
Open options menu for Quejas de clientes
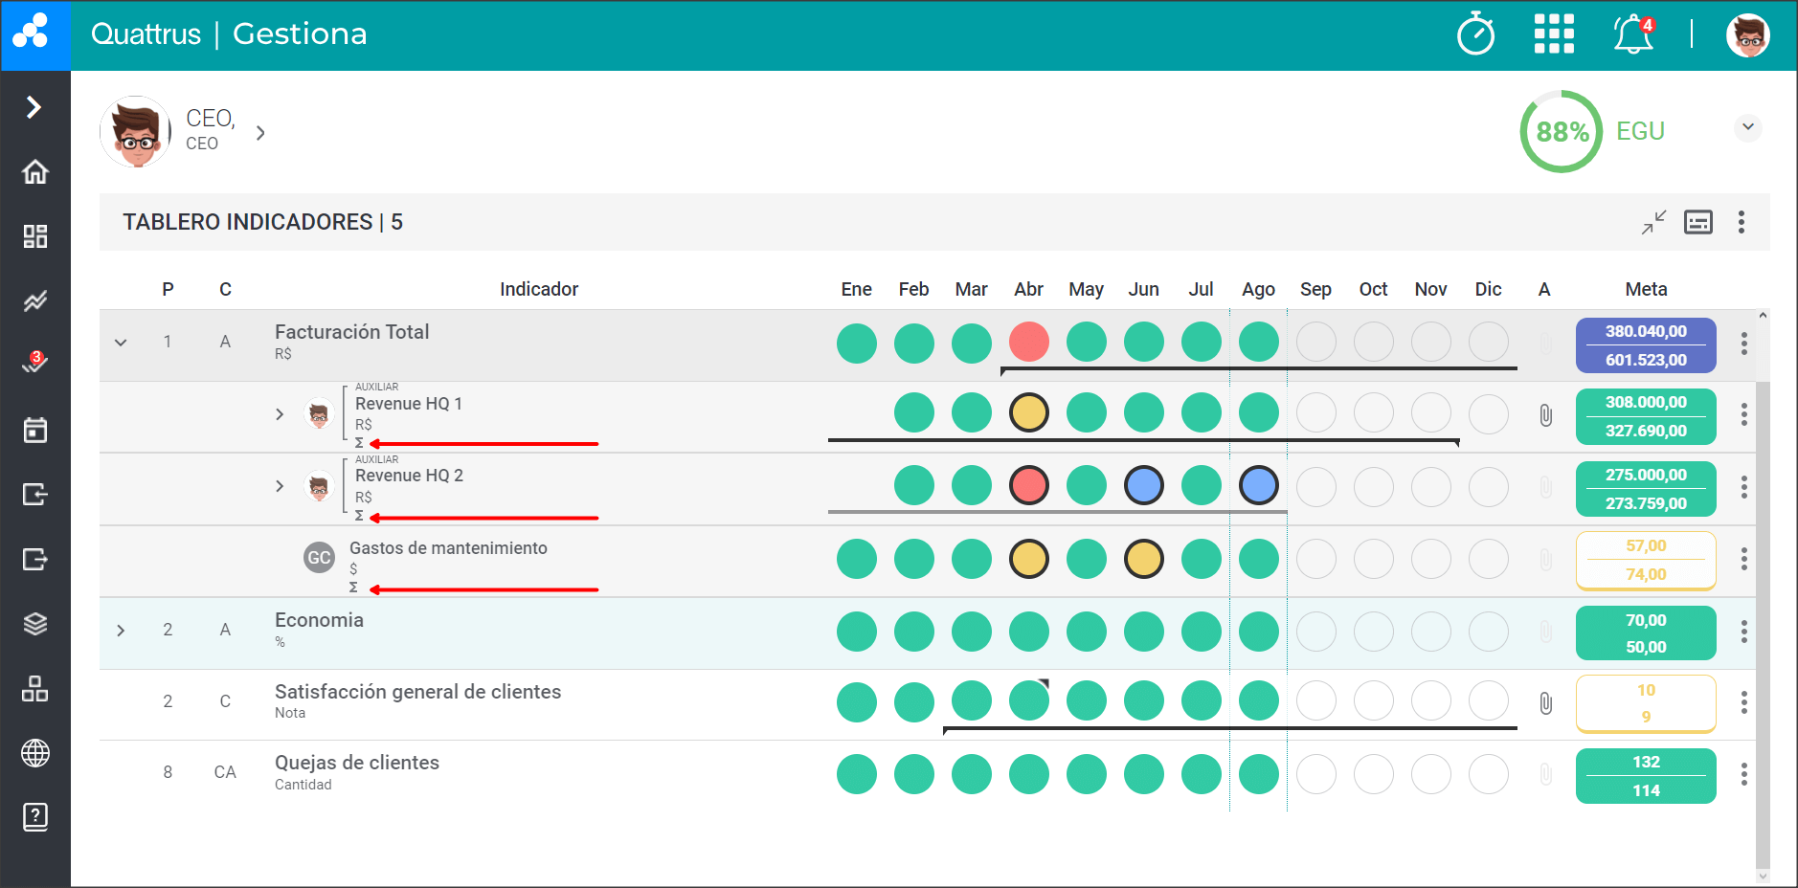coord(1743,774)
